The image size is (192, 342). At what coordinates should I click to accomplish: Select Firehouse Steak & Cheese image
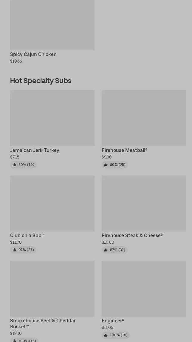pyautogui.click(x=144, y=203)
